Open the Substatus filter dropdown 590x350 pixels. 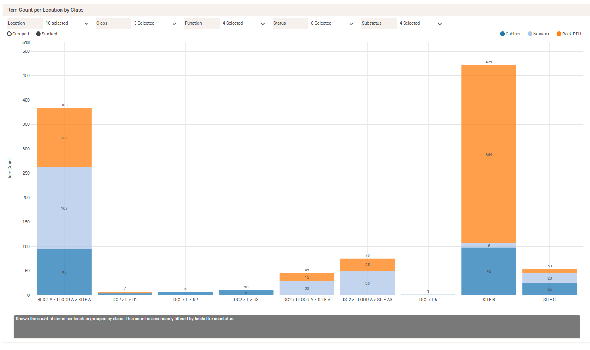pyautogui.click(x=420, y=23)
